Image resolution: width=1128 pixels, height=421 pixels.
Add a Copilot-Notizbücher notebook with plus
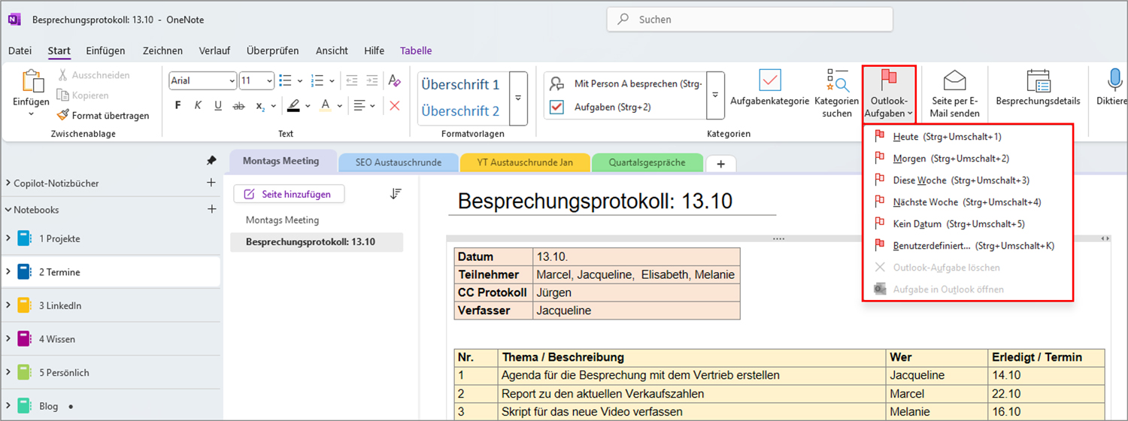click(211, 183)
